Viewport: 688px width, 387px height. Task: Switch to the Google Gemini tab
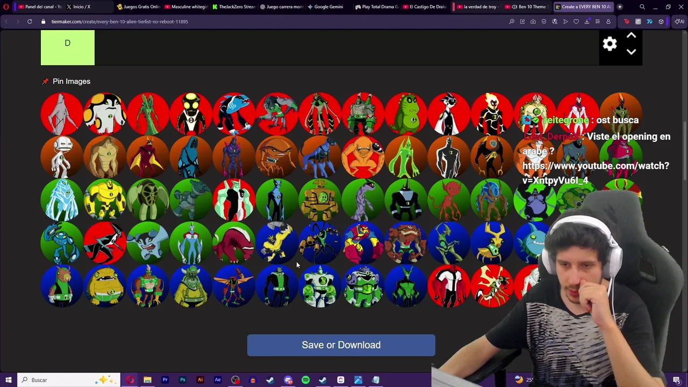pos(328,6)
